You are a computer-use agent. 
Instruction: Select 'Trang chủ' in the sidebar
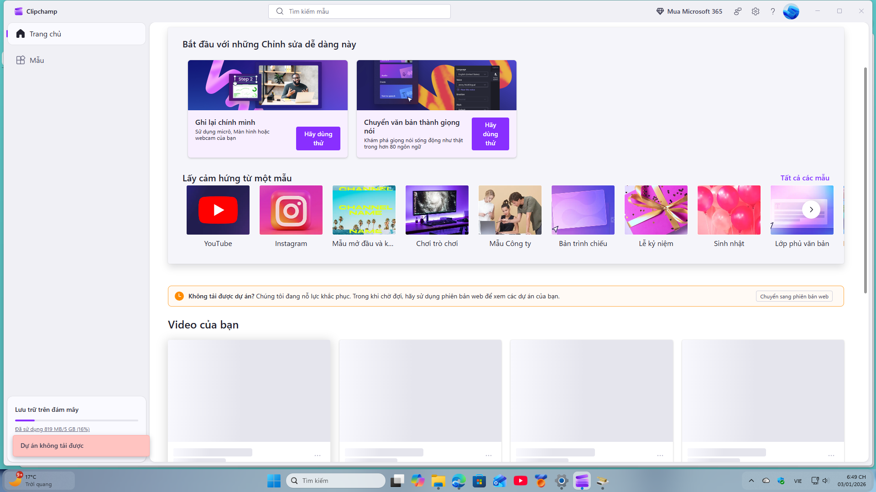(x=45, y=34)
